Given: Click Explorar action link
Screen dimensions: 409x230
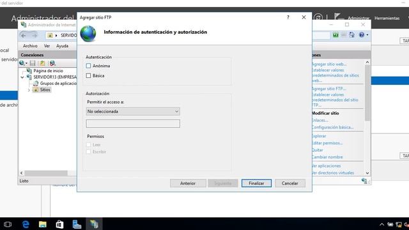Looking at the screenshot, I should [319, 136].
